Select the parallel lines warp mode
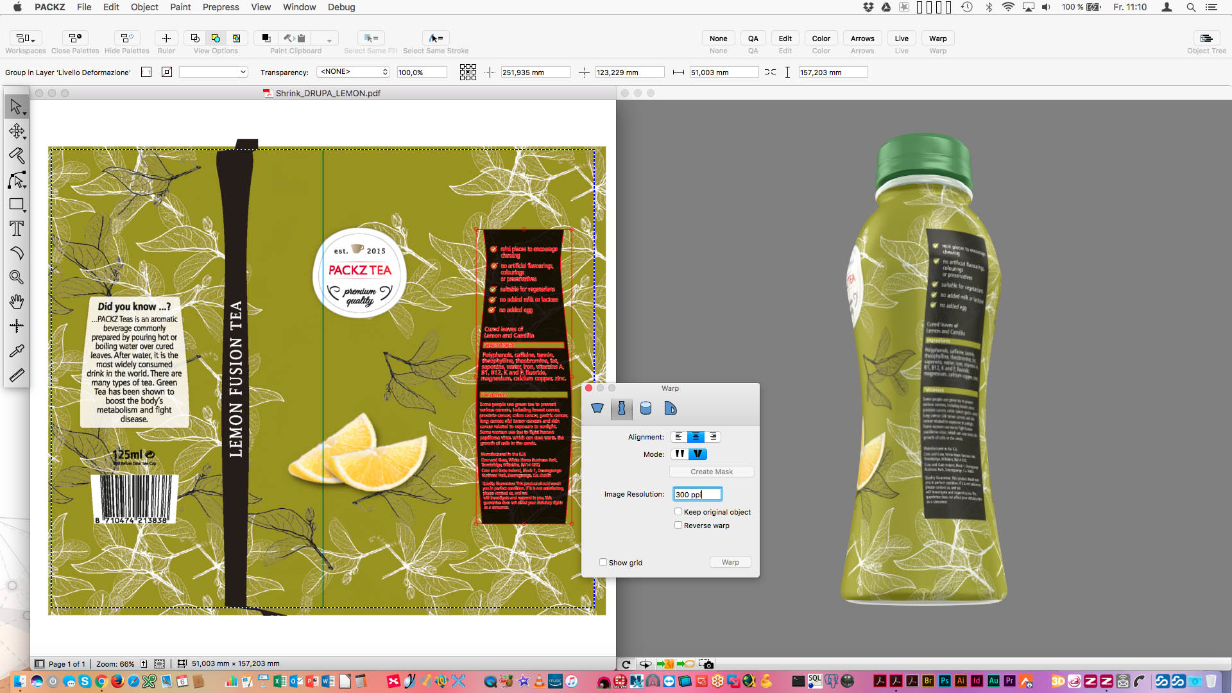This screenshot has height=693, width=1232. coord(680,454)
